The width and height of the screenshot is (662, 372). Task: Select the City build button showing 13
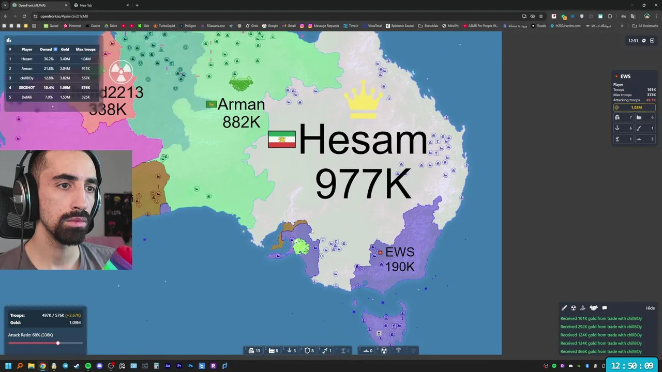tap(254, 350)
